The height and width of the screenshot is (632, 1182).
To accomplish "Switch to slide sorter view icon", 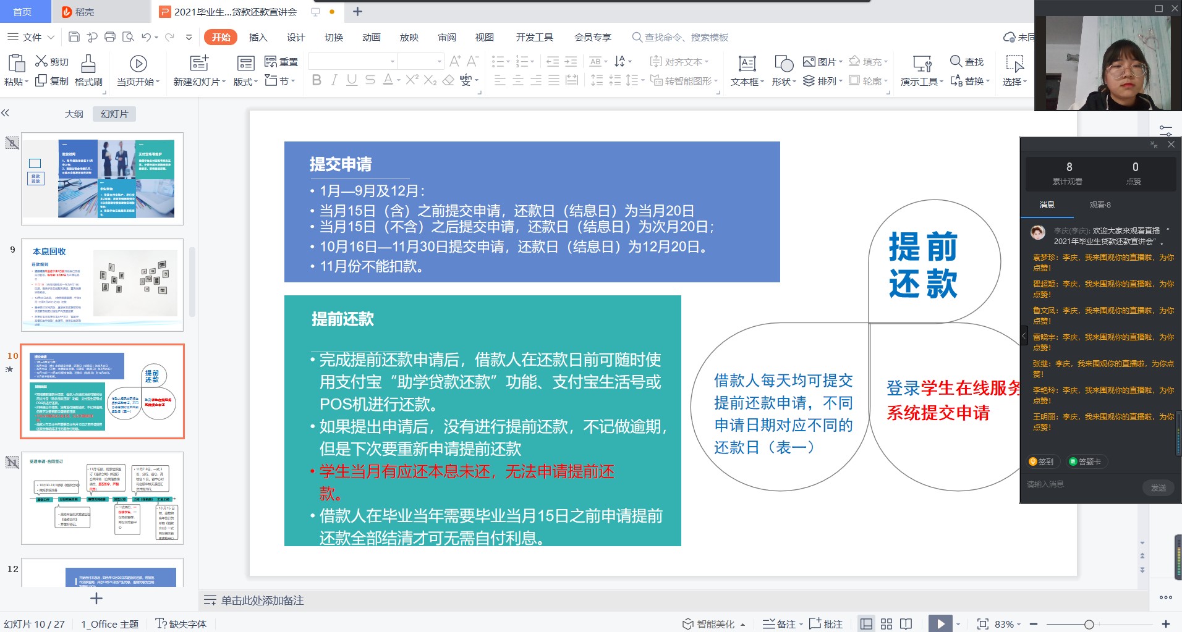I will tap(886, 624).
